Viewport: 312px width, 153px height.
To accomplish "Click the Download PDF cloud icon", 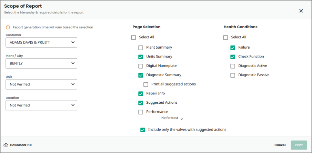I will tap(6, 145).
